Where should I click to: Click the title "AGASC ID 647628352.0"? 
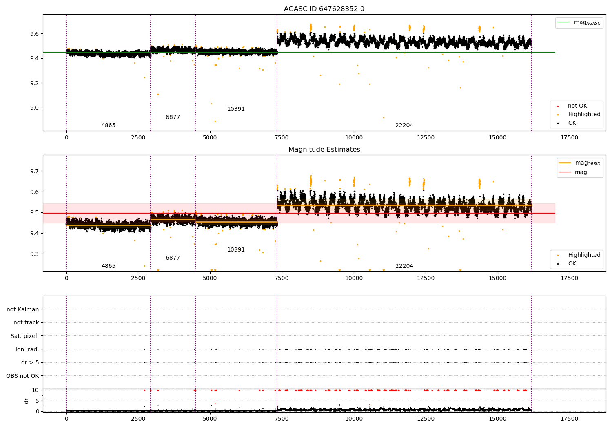(x=324, y=9)
